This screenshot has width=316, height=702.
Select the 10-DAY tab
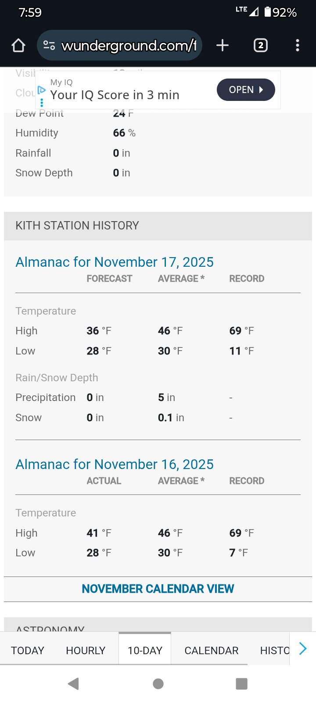[x=145, y=650]
